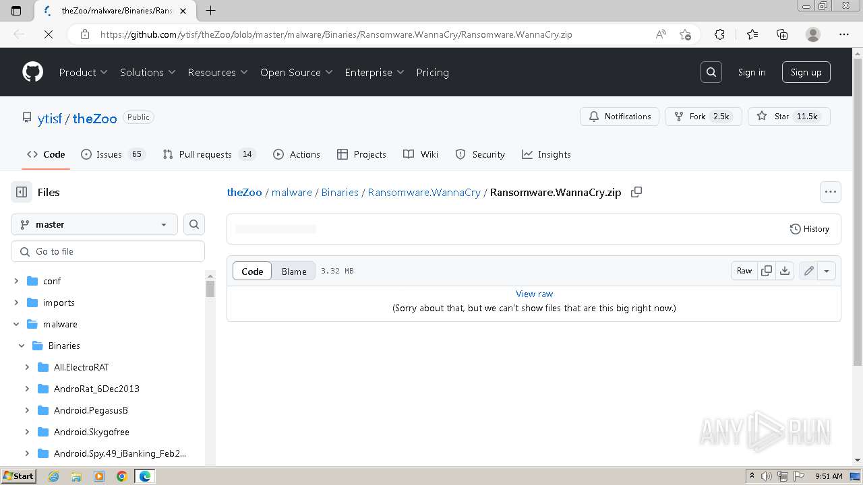Open the History clock link
The image size is (863, 485).
click(x=810, y=229)
